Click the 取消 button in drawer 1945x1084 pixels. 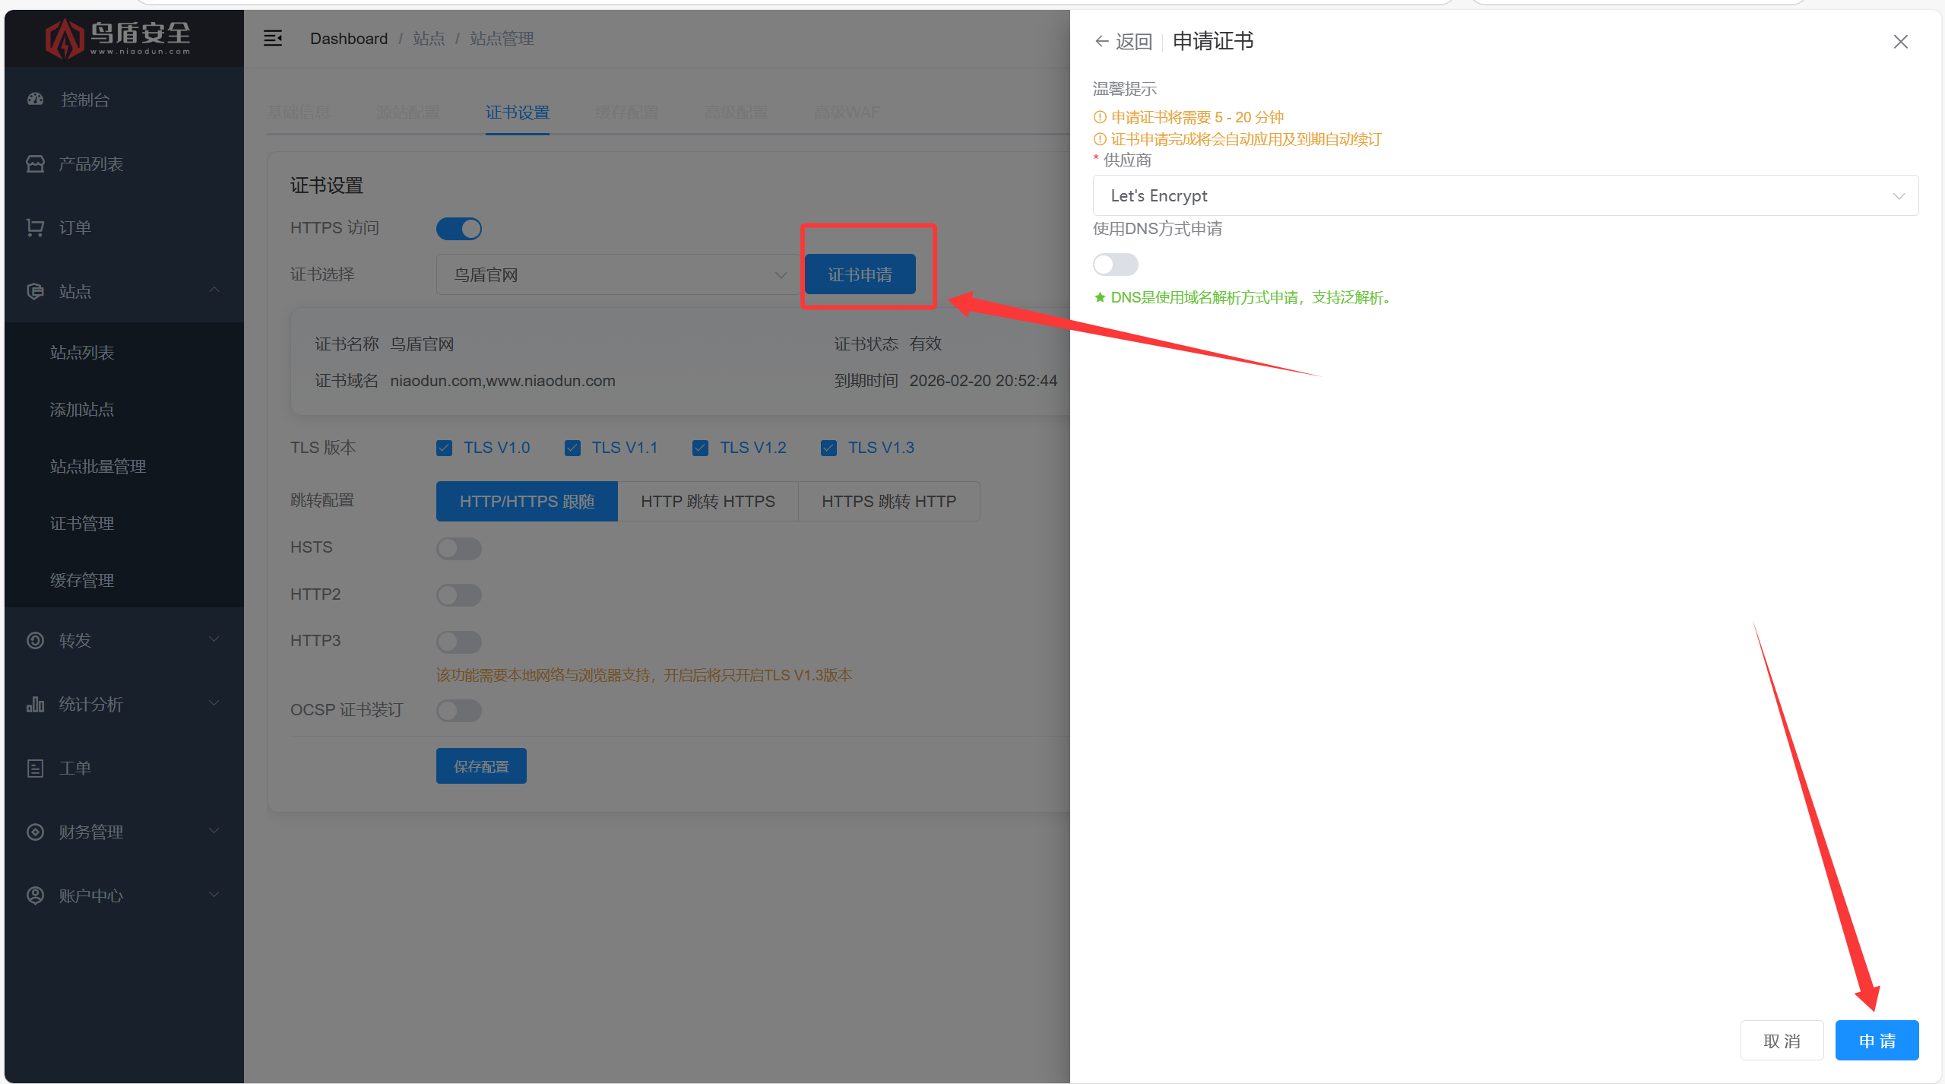coord(1782,1041)
